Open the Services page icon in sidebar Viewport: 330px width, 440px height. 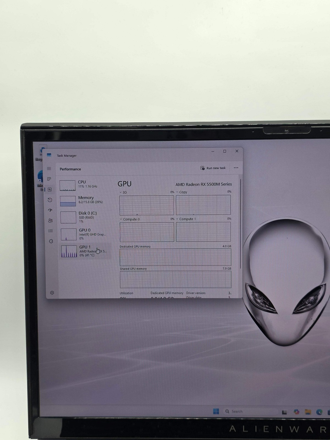[x=51, y=241]
